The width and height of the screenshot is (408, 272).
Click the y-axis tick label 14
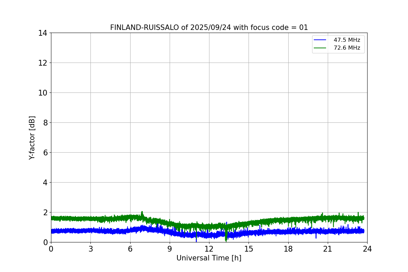coord(43,33)
